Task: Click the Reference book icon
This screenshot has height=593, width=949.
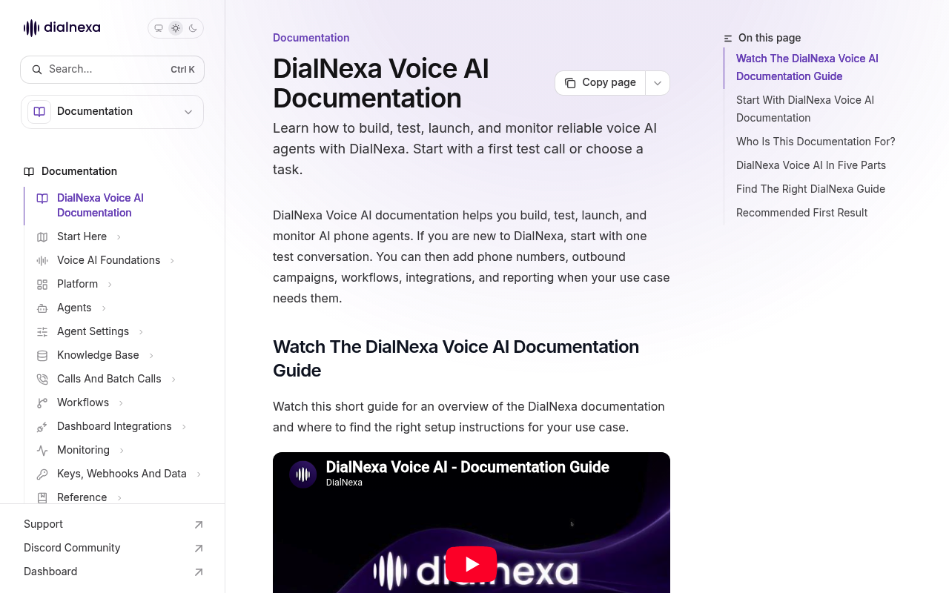Action: point(42,497)
